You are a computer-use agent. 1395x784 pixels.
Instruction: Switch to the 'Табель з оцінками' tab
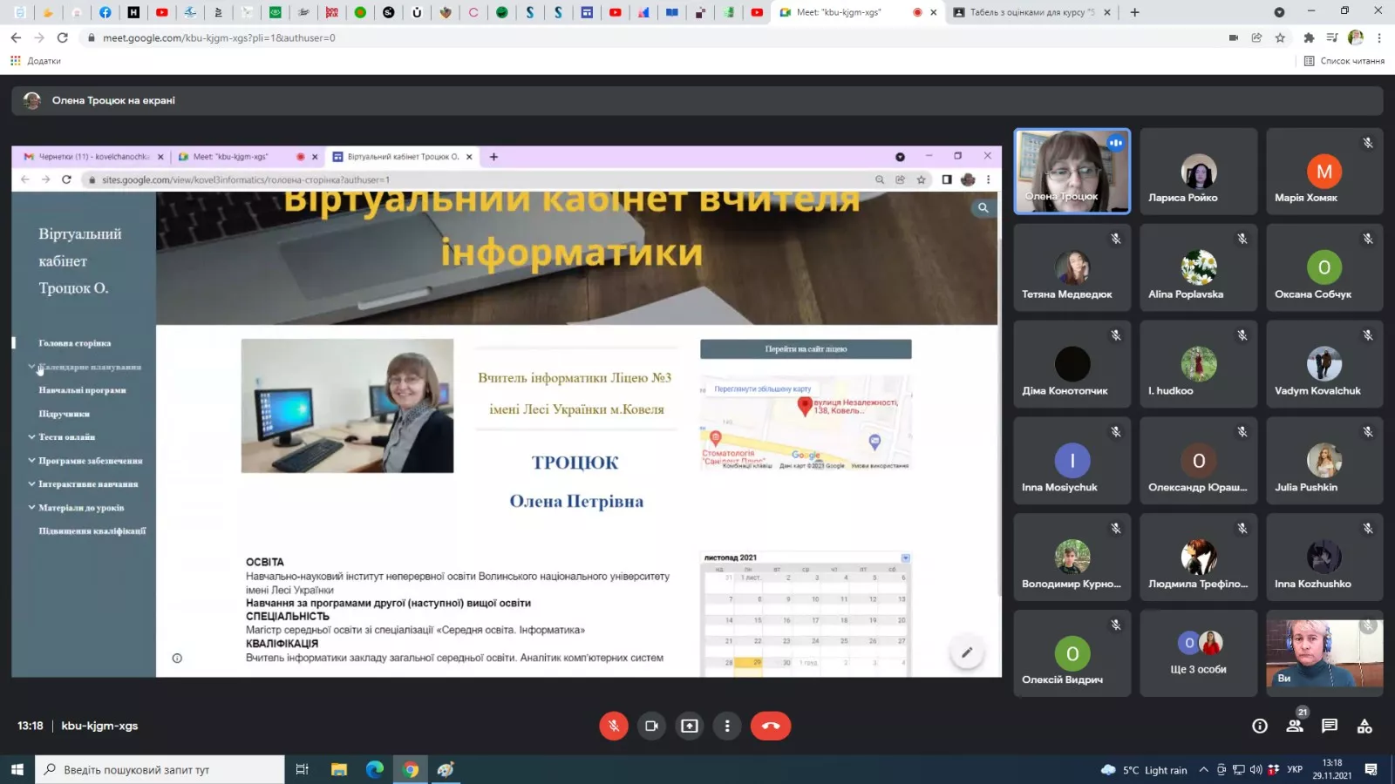(x=1029, y=12)
